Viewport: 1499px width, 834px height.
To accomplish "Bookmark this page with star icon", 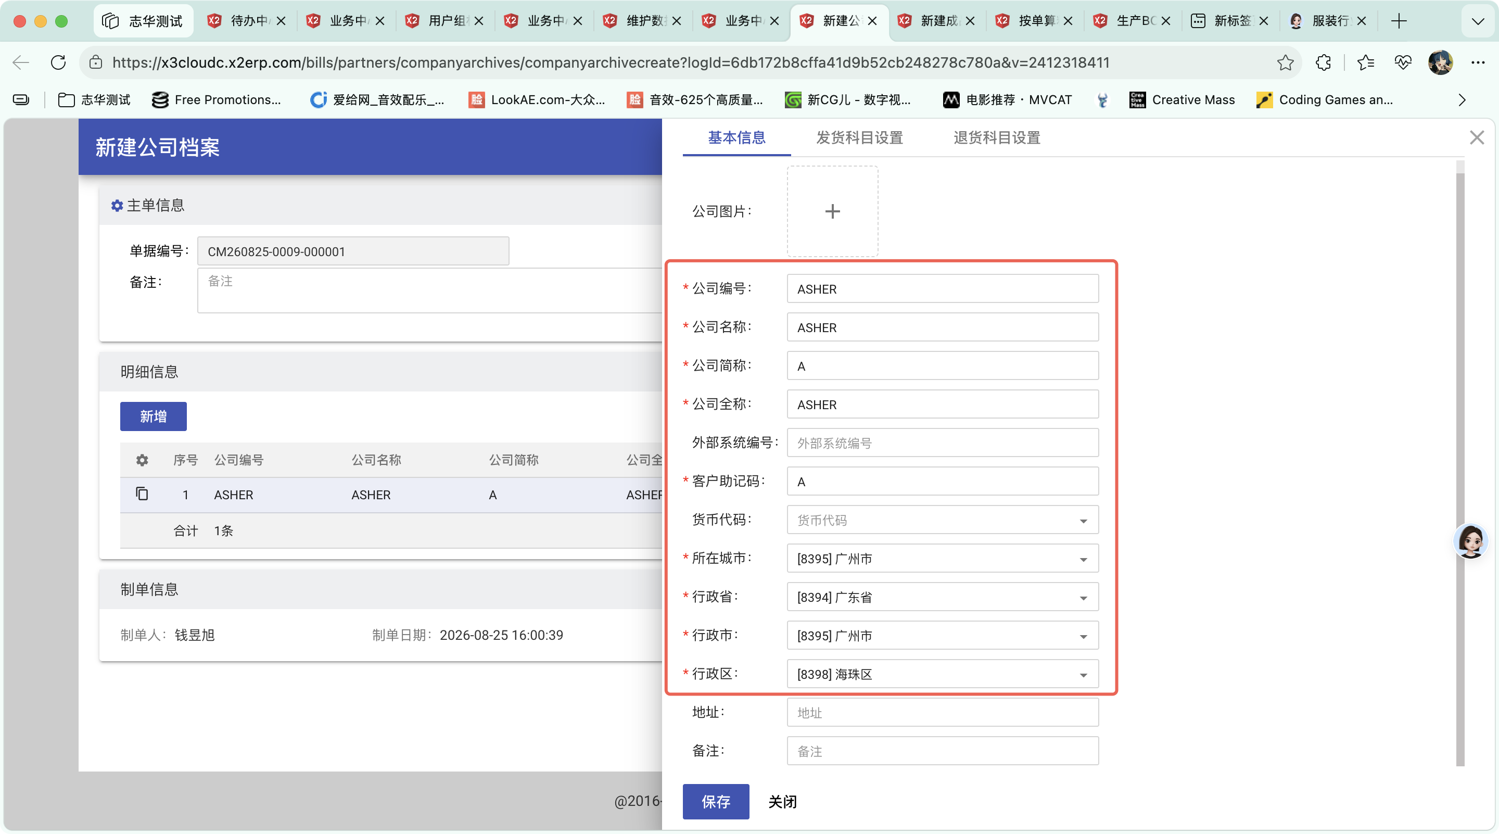I will click(x=1286, y=62).
